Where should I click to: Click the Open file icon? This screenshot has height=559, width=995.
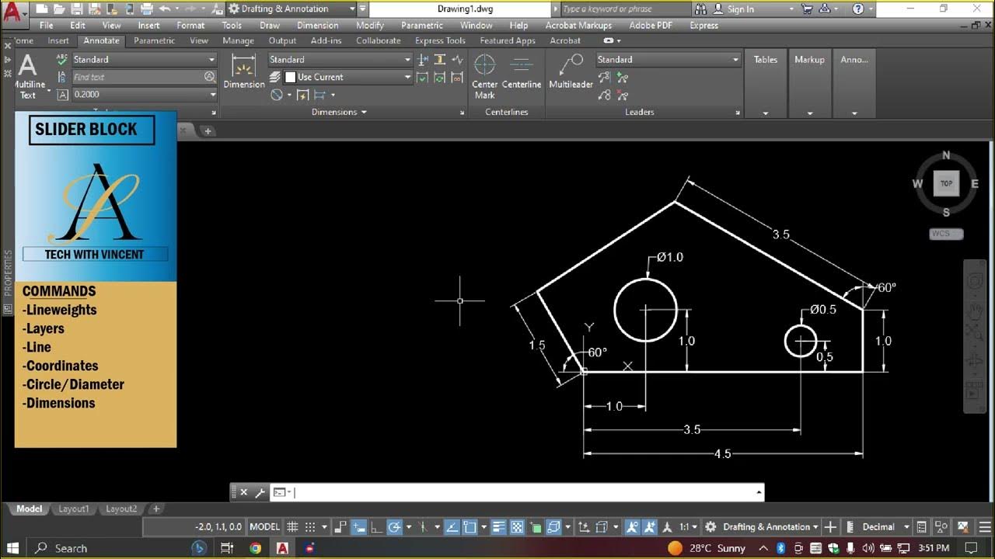pos(60,9)
